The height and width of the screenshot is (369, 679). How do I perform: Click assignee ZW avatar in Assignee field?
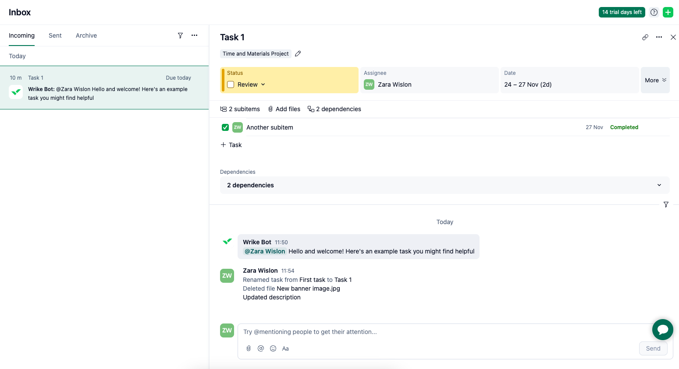369,84
